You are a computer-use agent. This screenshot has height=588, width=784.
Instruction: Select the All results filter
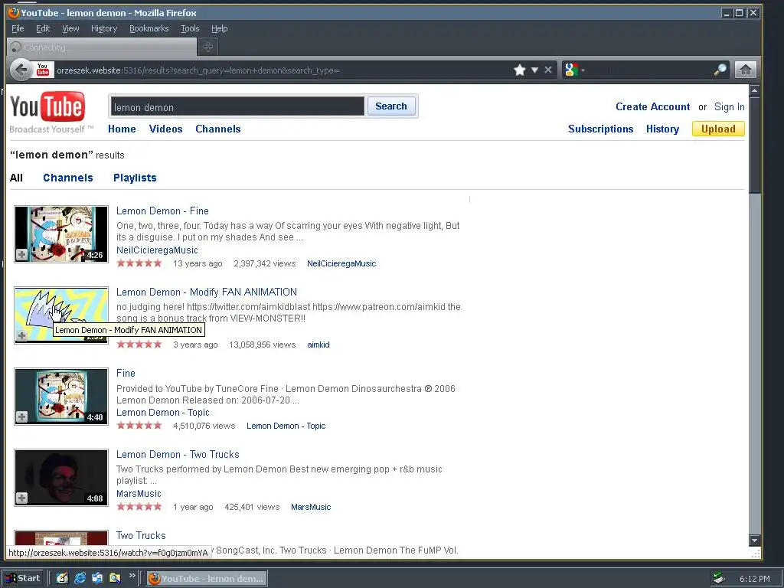16,178
